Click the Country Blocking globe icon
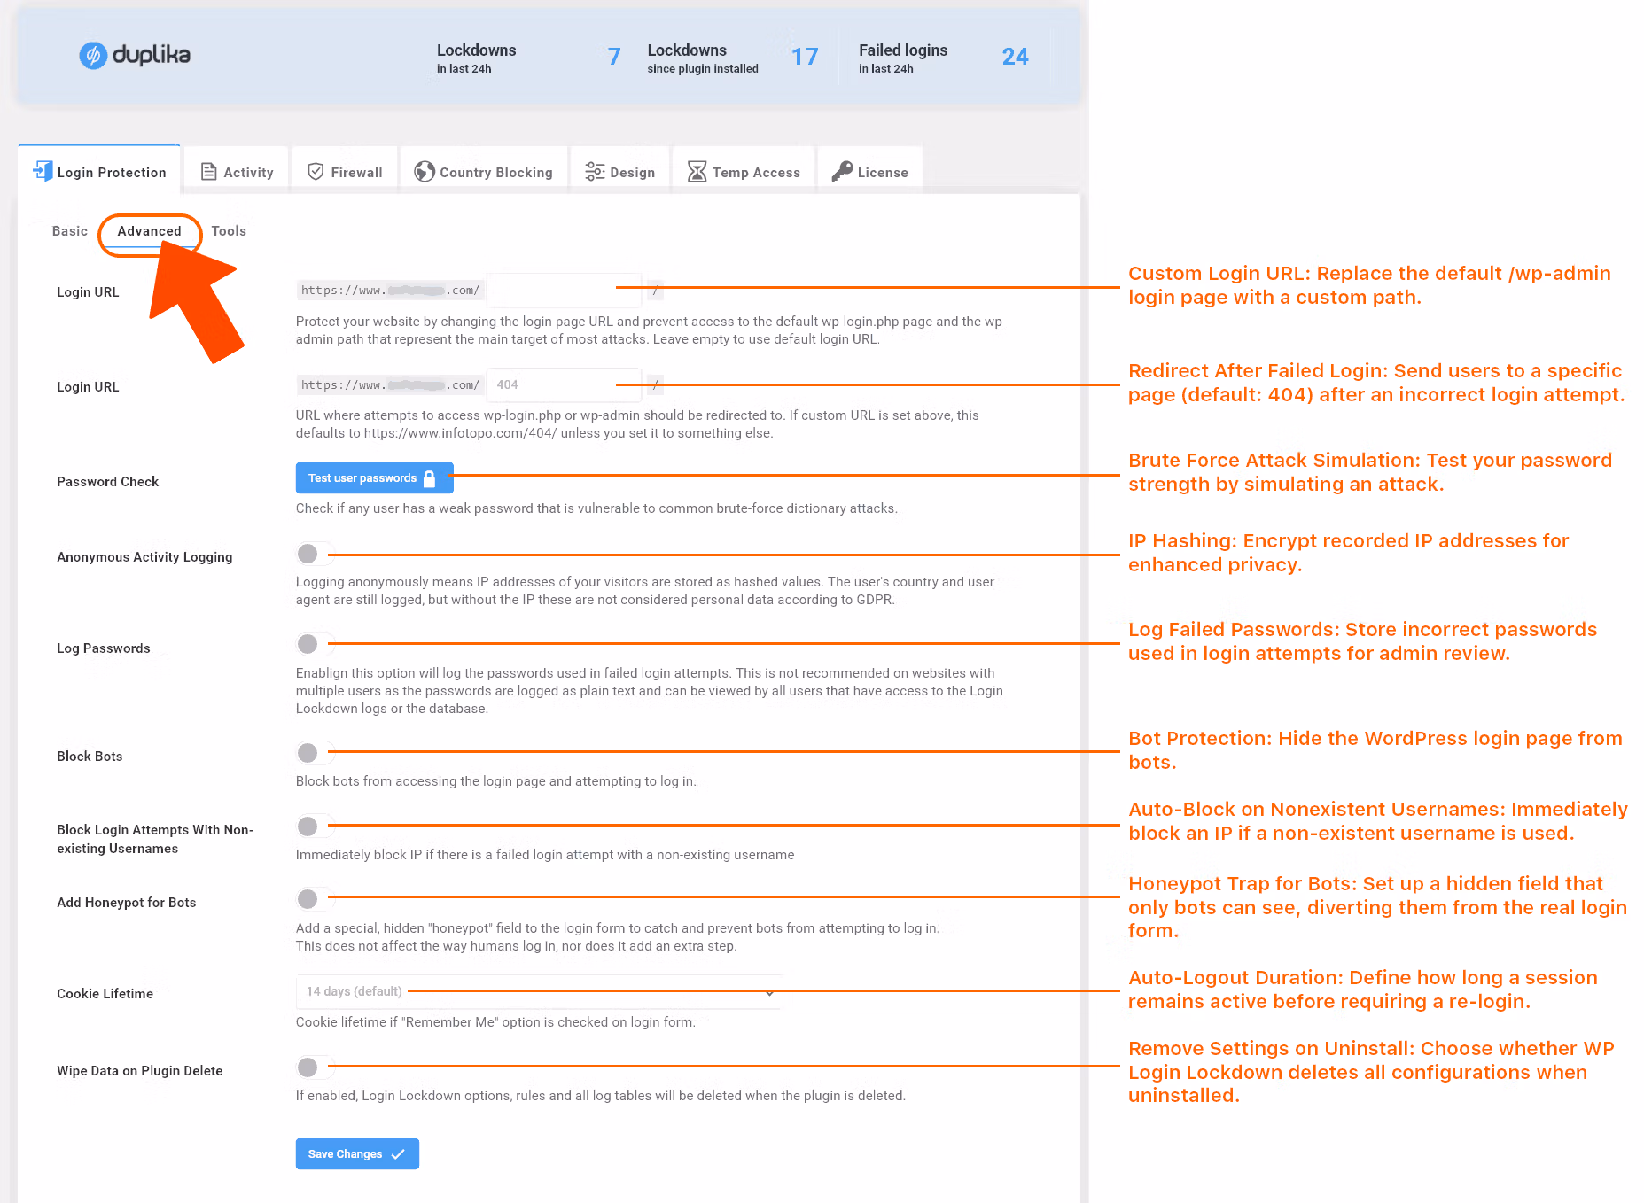The image size is (1644, 1203). [x=425, y=171]
